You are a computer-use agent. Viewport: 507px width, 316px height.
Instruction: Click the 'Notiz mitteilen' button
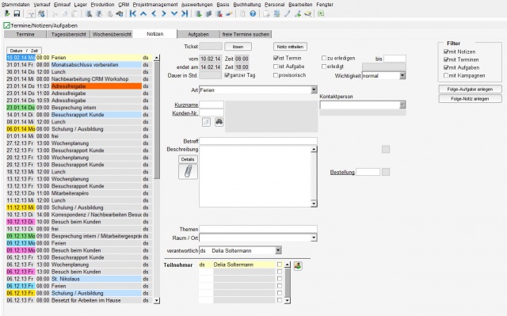(x=290, y=47)
